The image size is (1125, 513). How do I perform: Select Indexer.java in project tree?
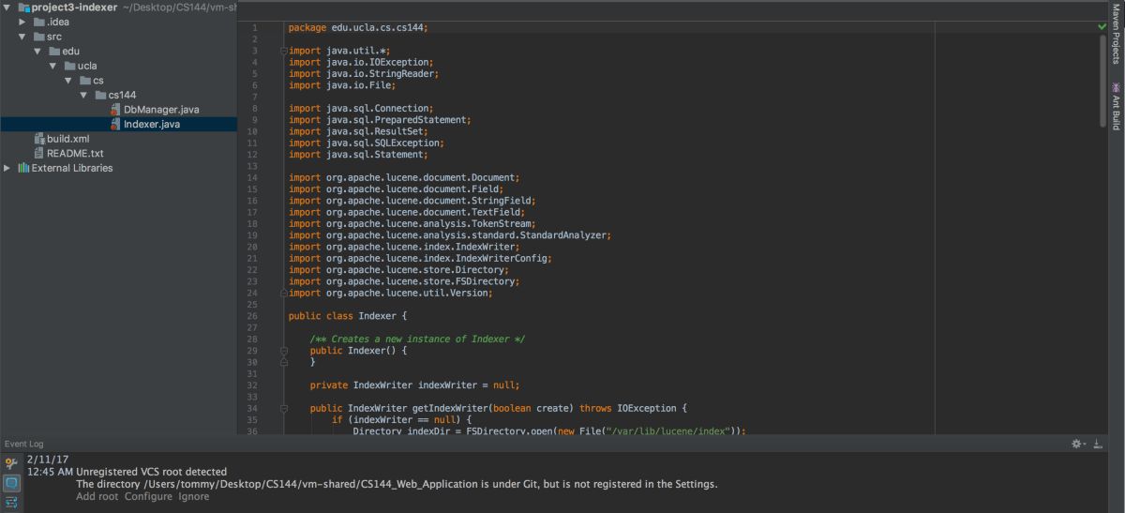click(152, 124)
